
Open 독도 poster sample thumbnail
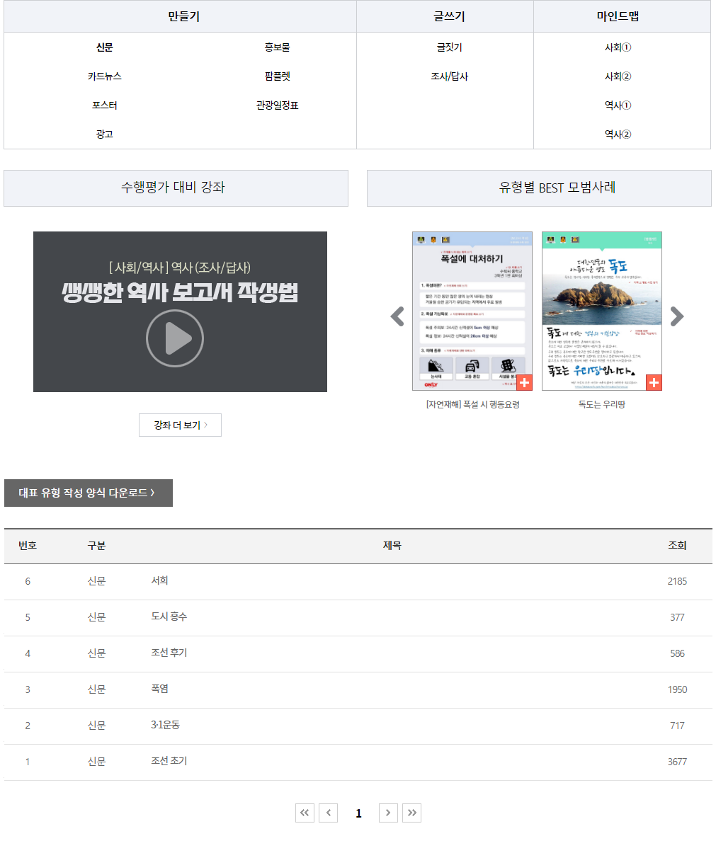pyautogui.click(x=602, y=311)
